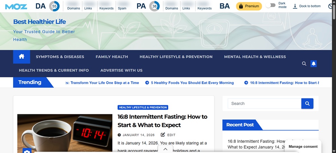The height and width of the screenshot is (153, 336).
Task: Open the site search magnifier icon in navbar
Action: tap(304, 64)
